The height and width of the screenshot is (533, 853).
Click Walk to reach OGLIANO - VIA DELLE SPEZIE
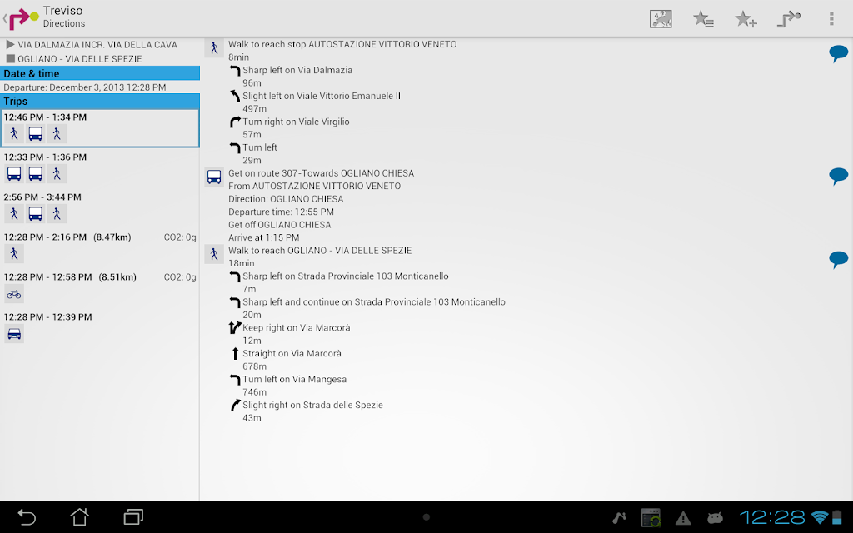[320, 251]
